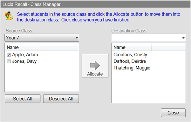Click the Class Manager users-wrench icon
This screenshot has height=122, width=191.
coord(9,16)
